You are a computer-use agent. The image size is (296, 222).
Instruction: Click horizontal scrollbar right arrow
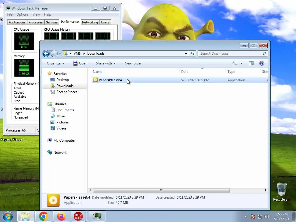[266, 190]
